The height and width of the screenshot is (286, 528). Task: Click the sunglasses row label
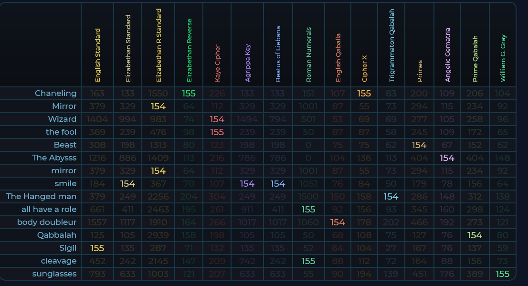pos(54,274)
